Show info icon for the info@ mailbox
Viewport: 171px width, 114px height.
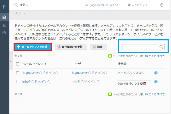pyautogui.click(x=156, y=82)
